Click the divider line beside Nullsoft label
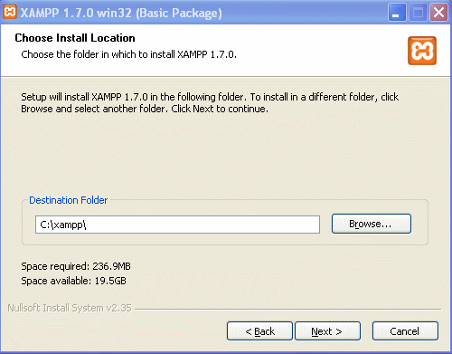 tap(287, 309)
